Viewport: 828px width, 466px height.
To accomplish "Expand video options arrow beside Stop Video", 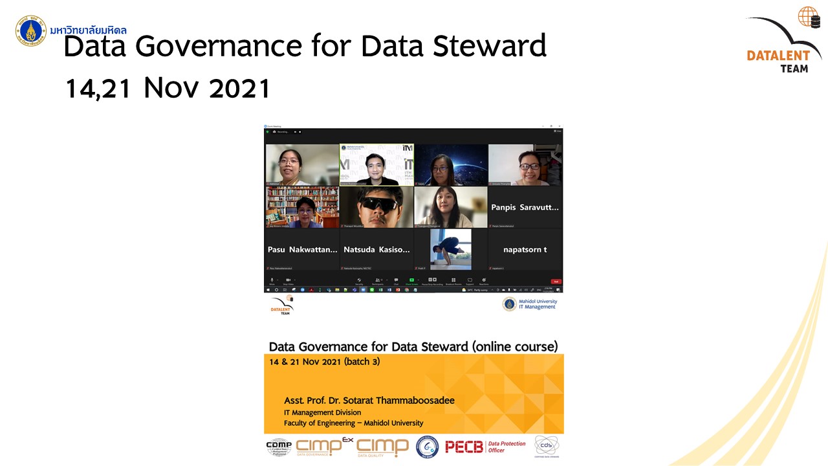I will point(295,280).
